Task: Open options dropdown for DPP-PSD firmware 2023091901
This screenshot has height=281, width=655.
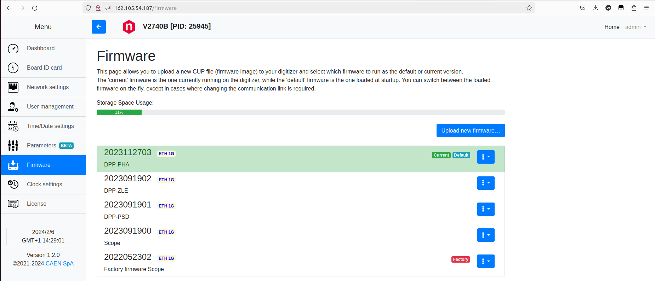Action: (486, 209)
